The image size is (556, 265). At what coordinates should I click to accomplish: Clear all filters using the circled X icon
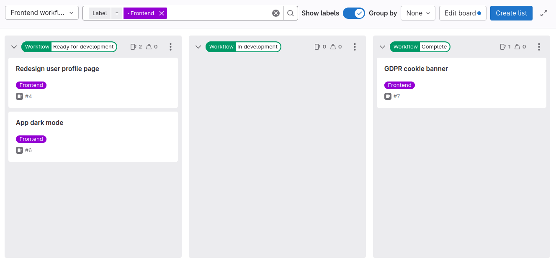coord(275,13)
